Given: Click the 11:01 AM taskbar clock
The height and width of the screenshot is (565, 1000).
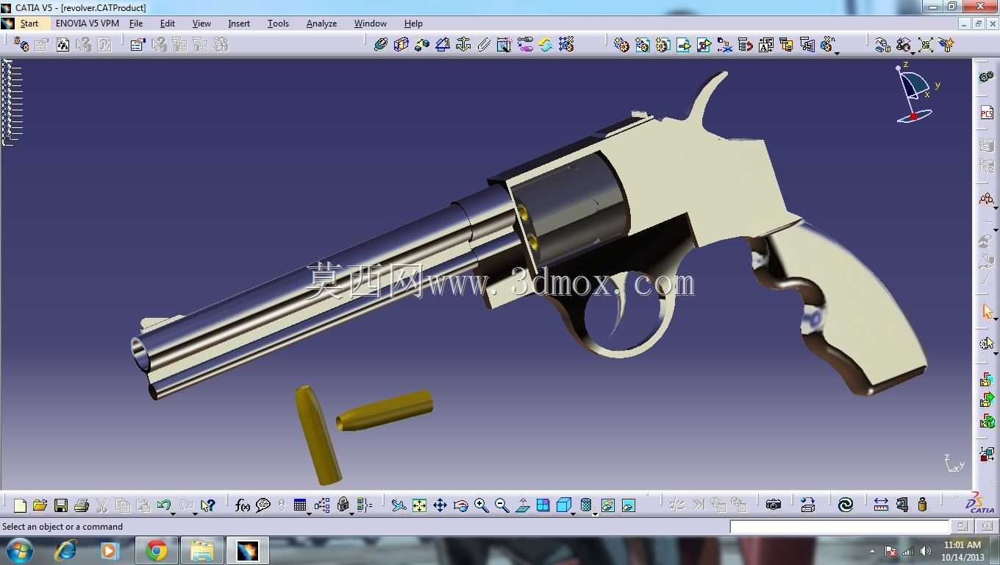Looking at the screenshot, I should 963,545.
